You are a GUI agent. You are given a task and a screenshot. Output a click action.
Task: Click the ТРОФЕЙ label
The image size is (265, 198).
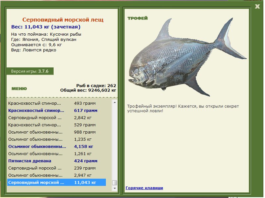(x=137, y=18)
